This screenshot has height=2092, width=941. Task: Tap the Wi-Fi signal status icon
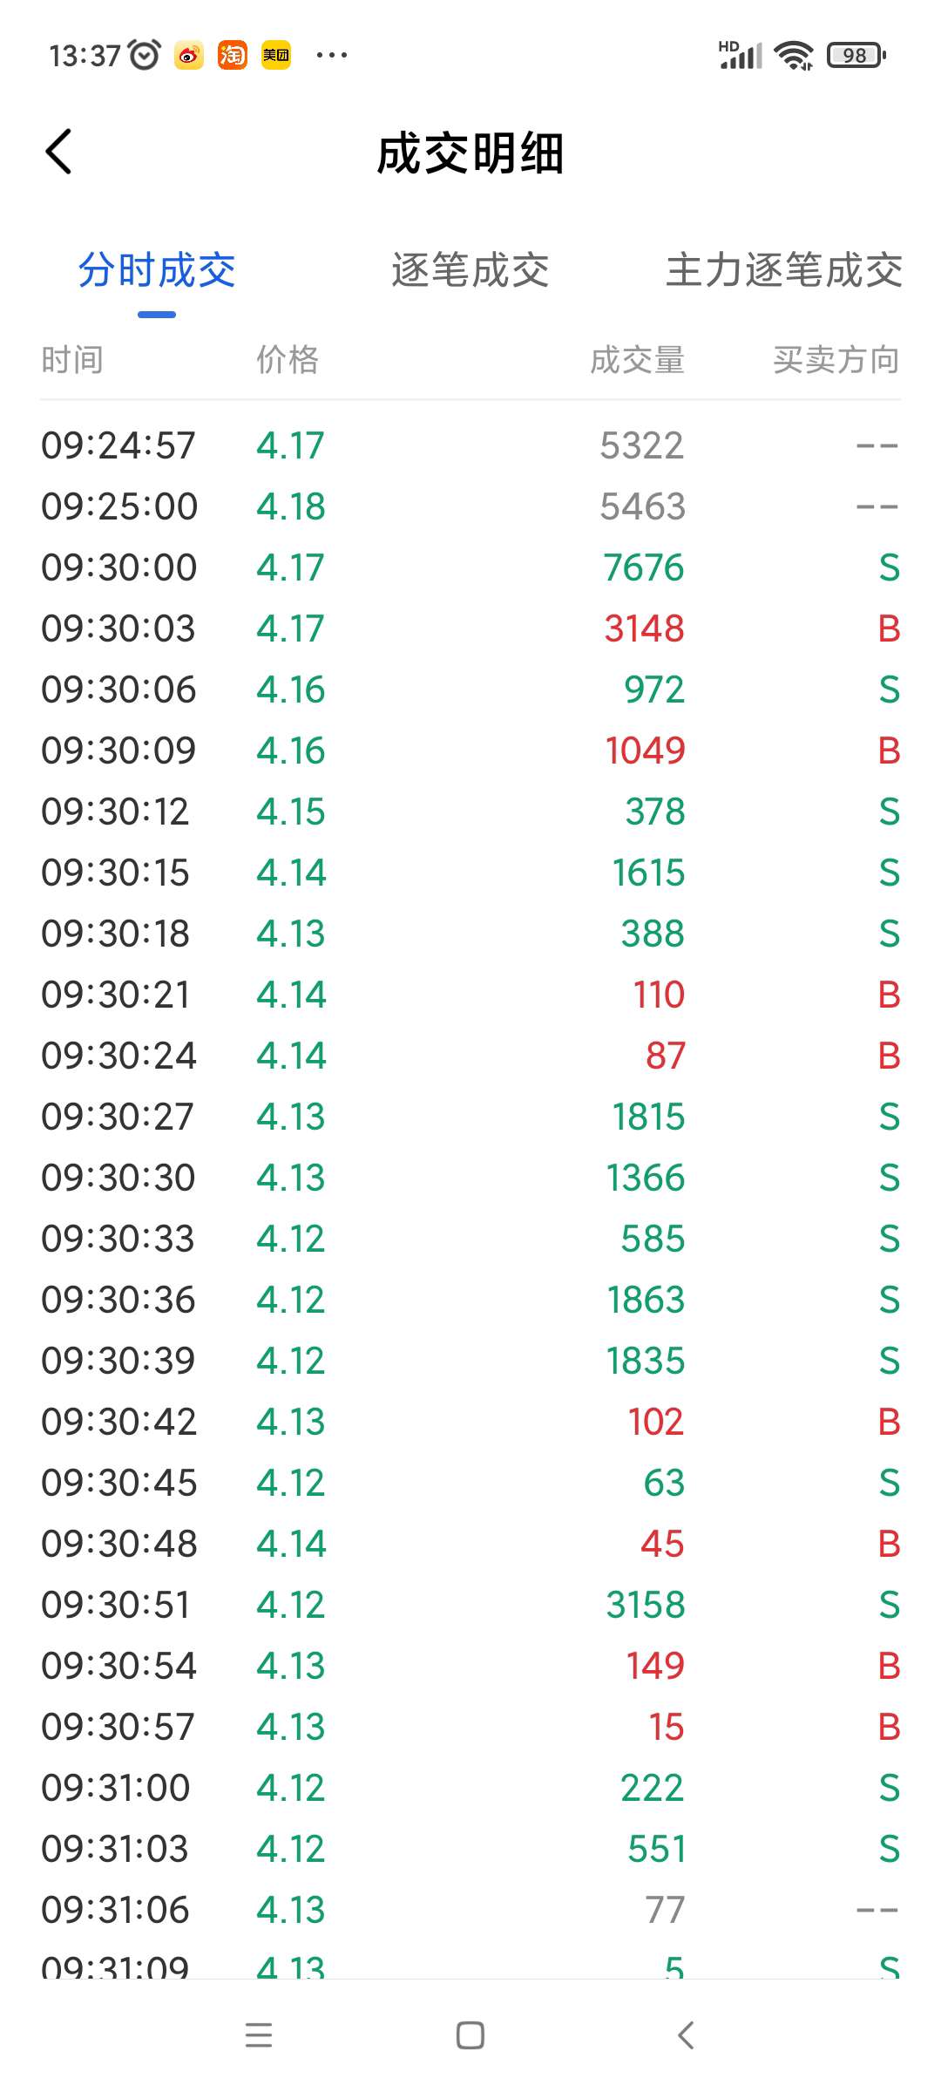click(x=795, y=55)
